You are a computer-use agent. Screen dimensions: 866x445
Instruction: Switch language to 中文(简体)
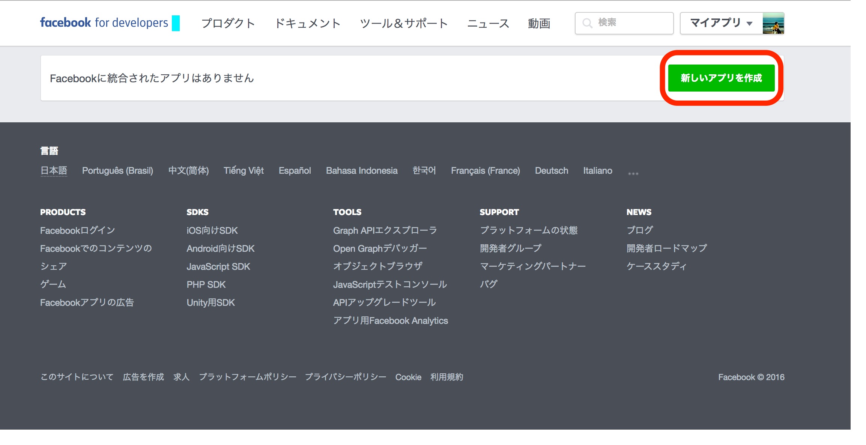[188, 171]
